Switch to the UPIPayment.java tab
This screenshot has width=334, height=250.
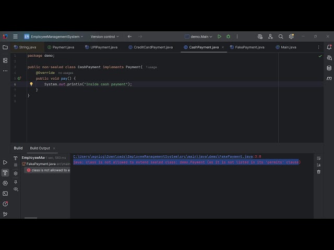coord(101,47)
